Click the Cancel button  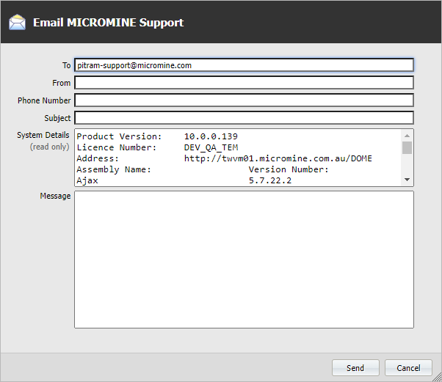click(408, 367)
